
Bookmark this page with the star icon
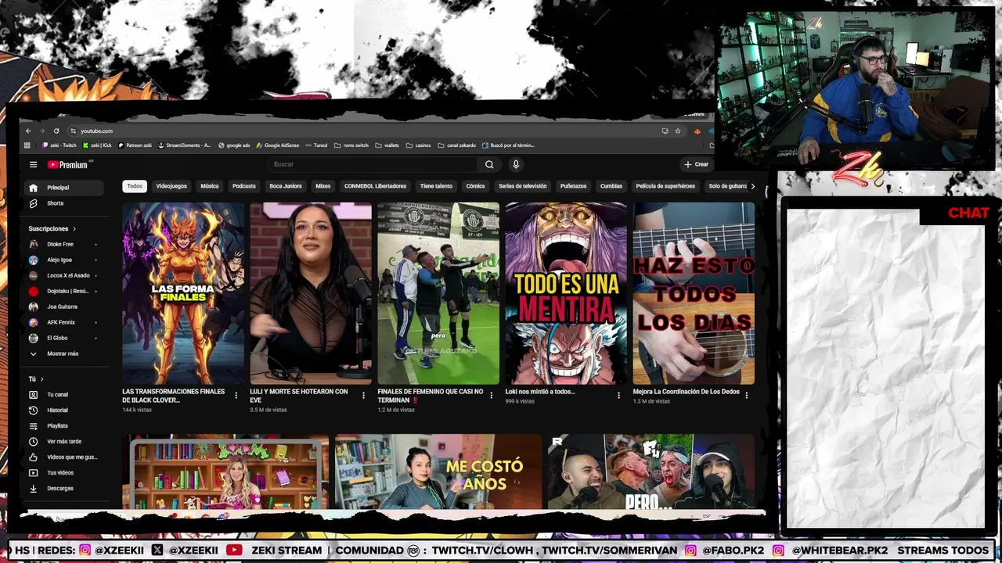coord(678,131)
